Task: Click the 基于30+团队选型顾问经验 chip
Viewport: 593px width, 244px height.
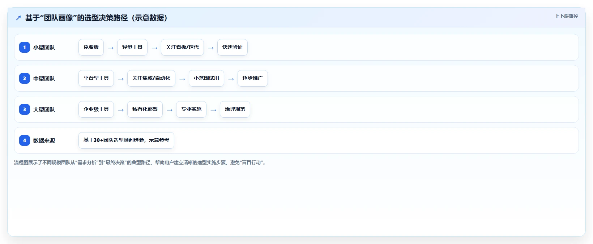Action: click(x=126, y=140)
